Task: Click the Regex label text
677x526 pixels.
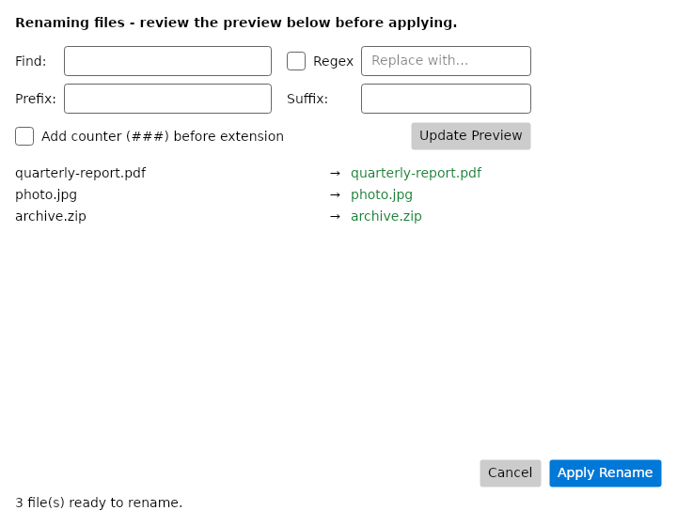Action: pyautogui.click(x=333, y=62)
